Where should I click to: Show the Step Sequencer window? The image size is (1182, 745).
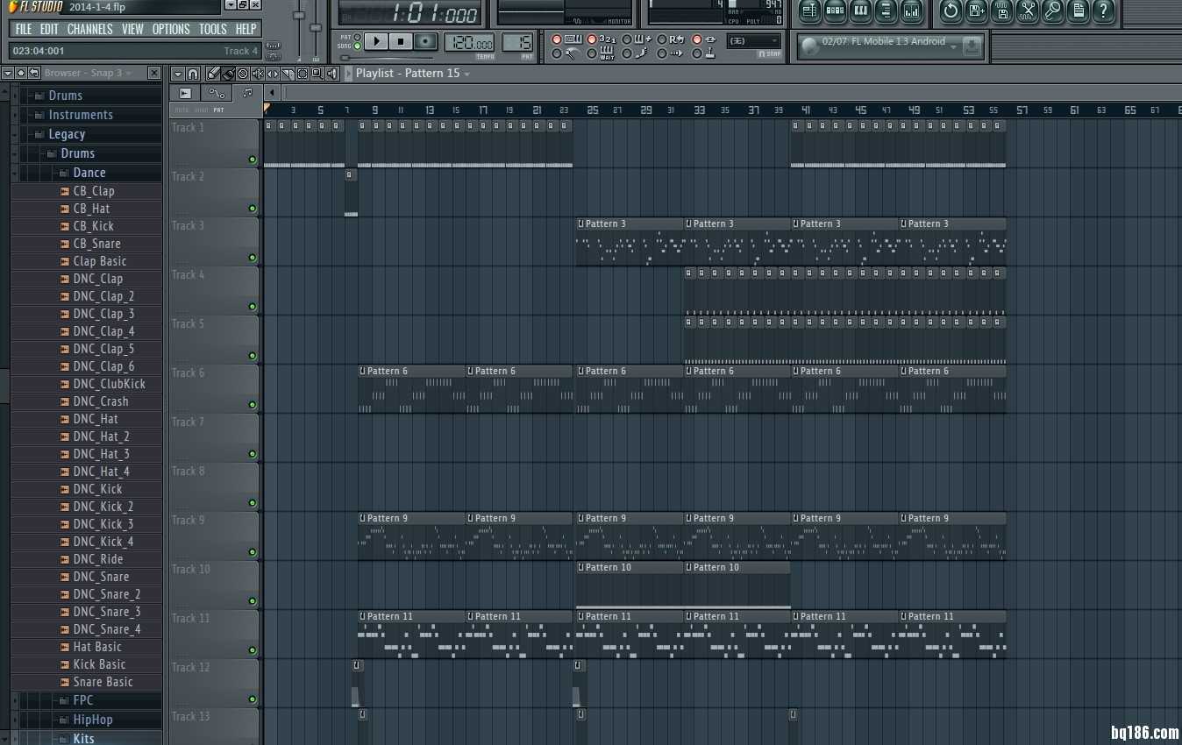click(835, 11)
